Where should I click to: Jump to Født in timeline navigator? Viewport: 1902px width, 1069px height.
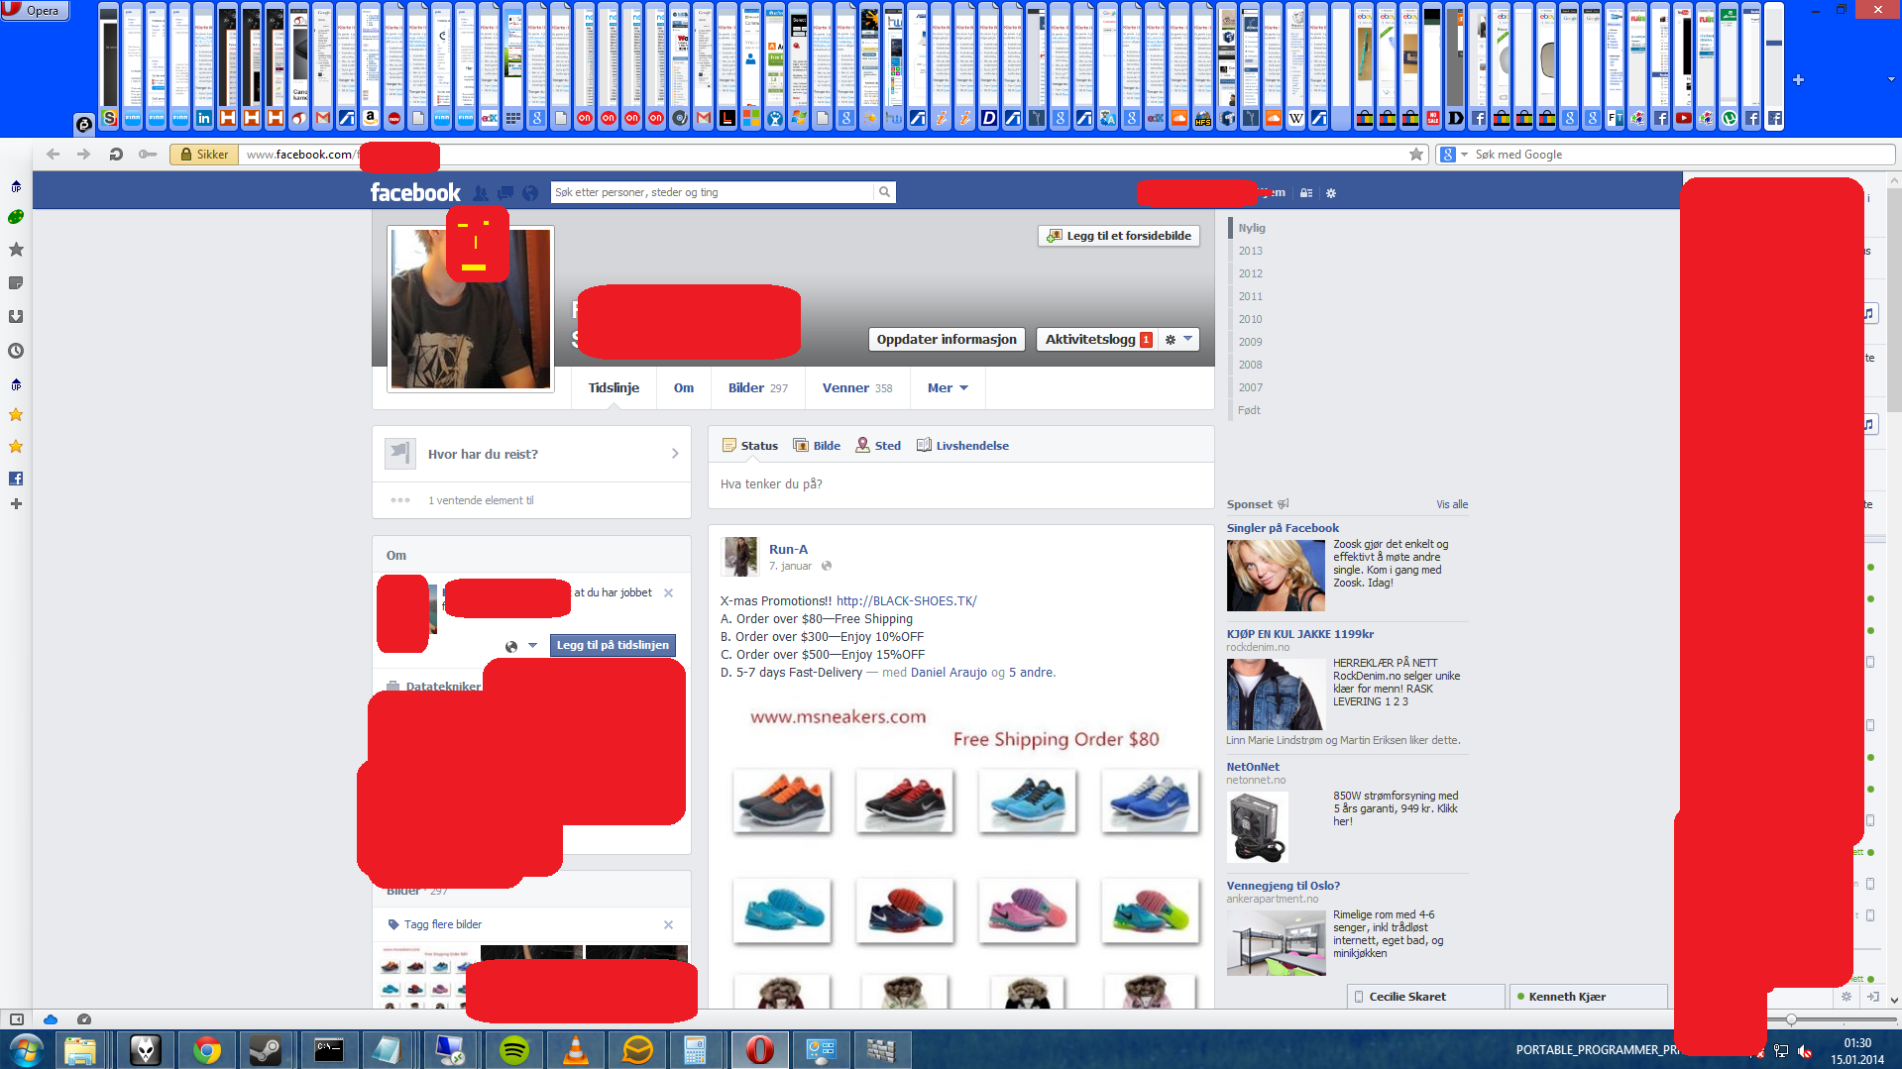1249,410
